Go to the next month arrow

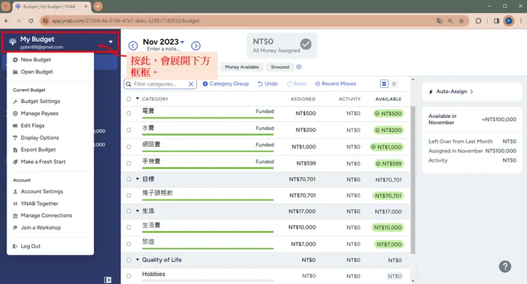pyautogui.click(x=196, y=45)
